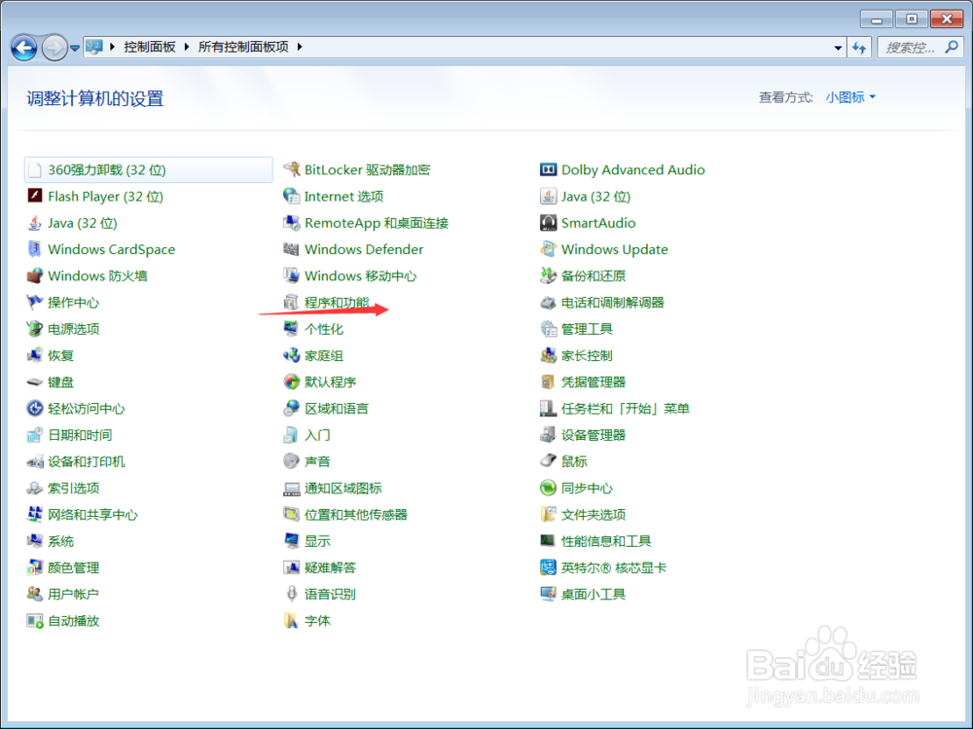Click the 键盘 icon

click(35, 382)
